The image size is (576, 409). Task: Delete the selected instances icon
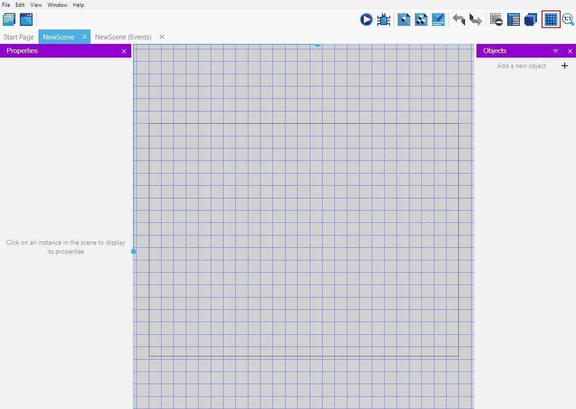coord(496,20)
